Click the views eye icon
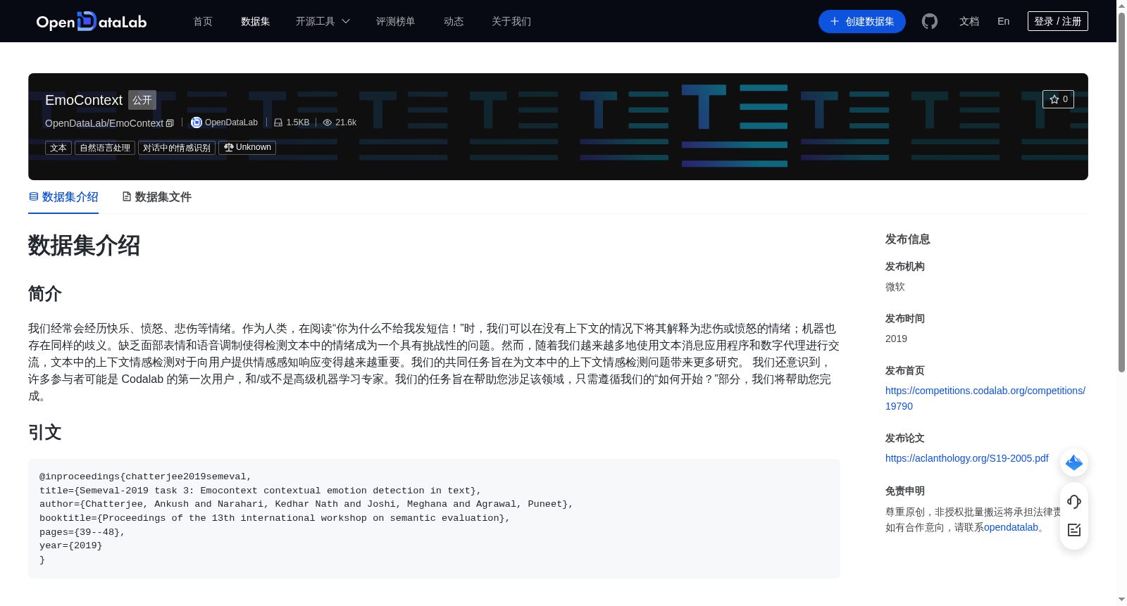Screen dimensions: 1127x606 click(327, 122)
